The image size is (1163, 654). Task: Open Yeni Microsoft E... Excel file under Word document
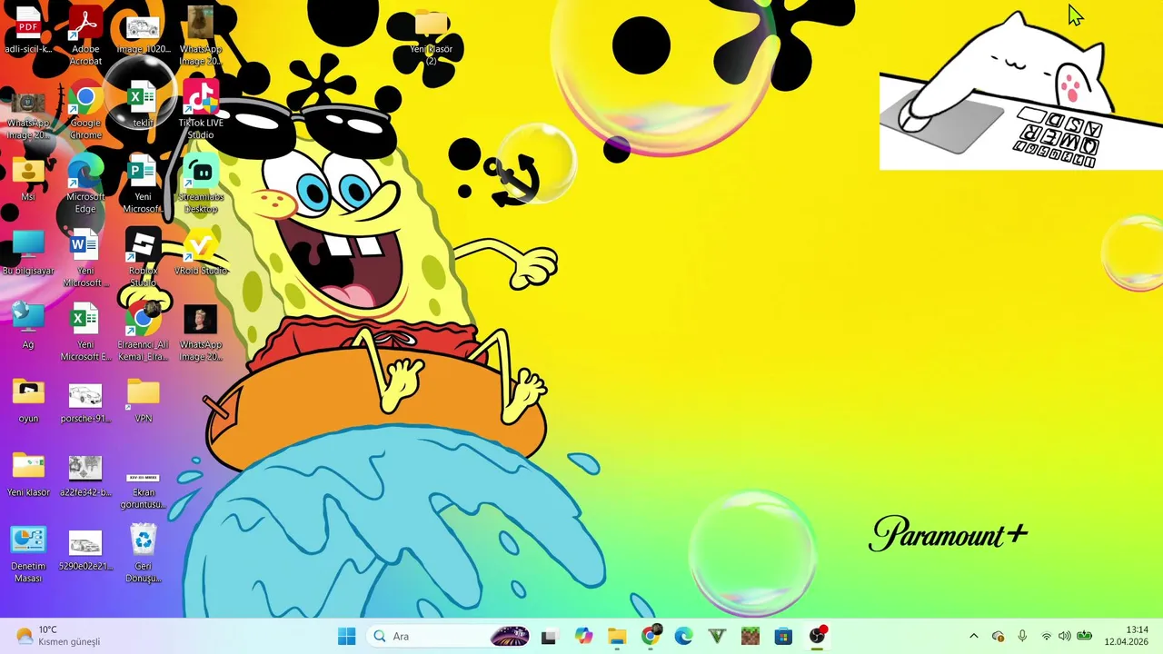click(85, 332)
